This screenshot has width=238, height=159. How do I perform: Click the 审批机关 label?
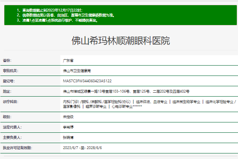10,71
